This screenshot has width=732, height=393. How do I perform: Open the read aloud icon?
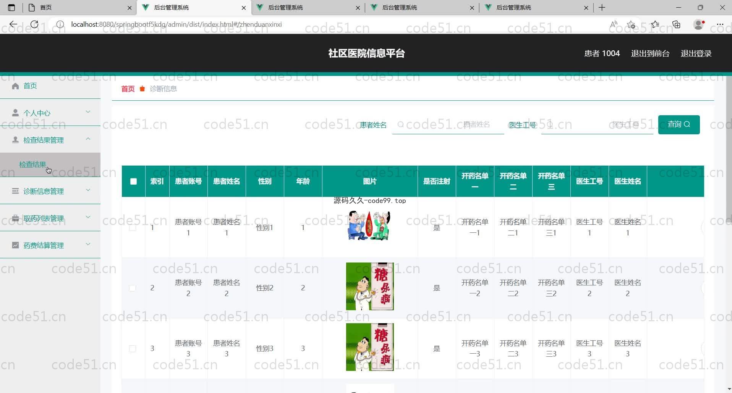[614, 24]
